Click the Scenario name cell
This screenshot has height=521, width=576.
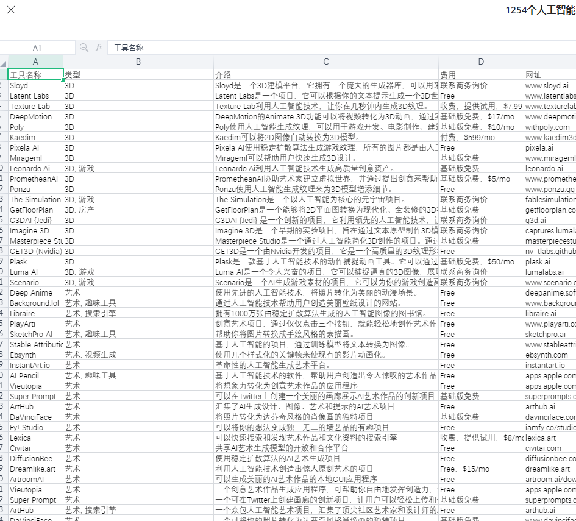[x=35, y=282]
